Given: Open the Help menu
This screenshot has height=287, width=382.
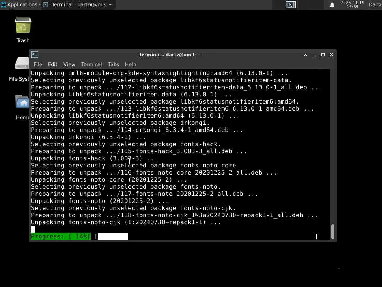Looking at the screenshot, I should pyautogui.click(x=131, y=64).
